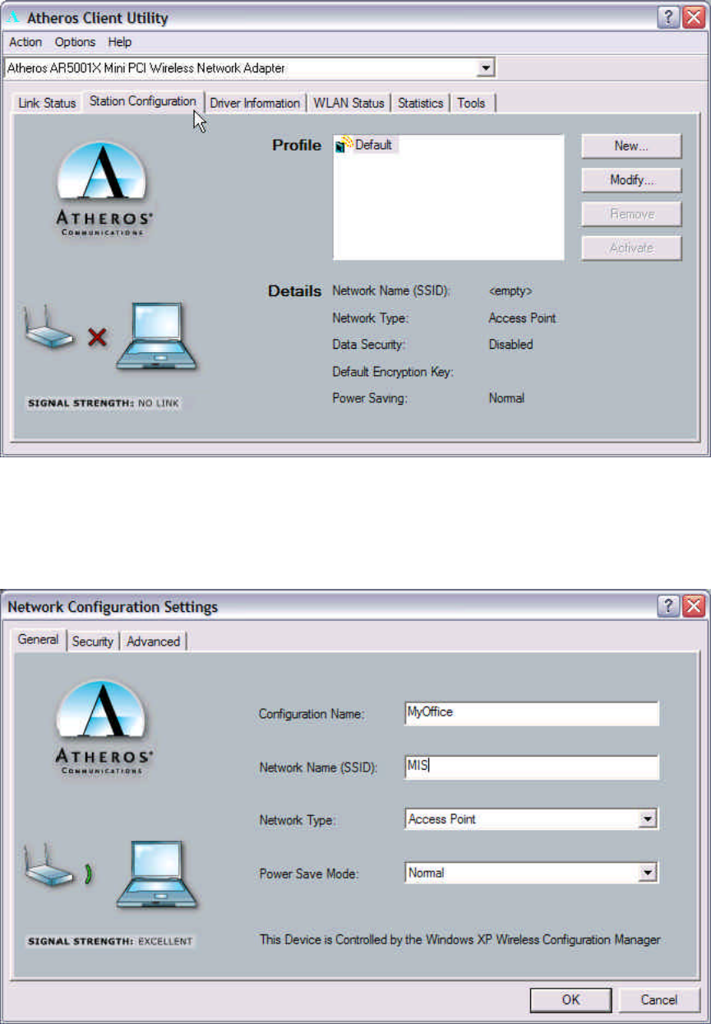This screenshot has width=711, height=1024.
Task: Switch to the Link Status tab
Action: click(x=47, y=104)
